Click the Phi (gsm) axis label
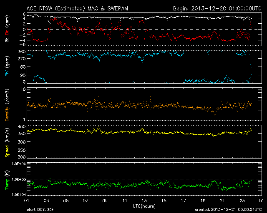Viewport: 267px width, 213px height. 7,66
